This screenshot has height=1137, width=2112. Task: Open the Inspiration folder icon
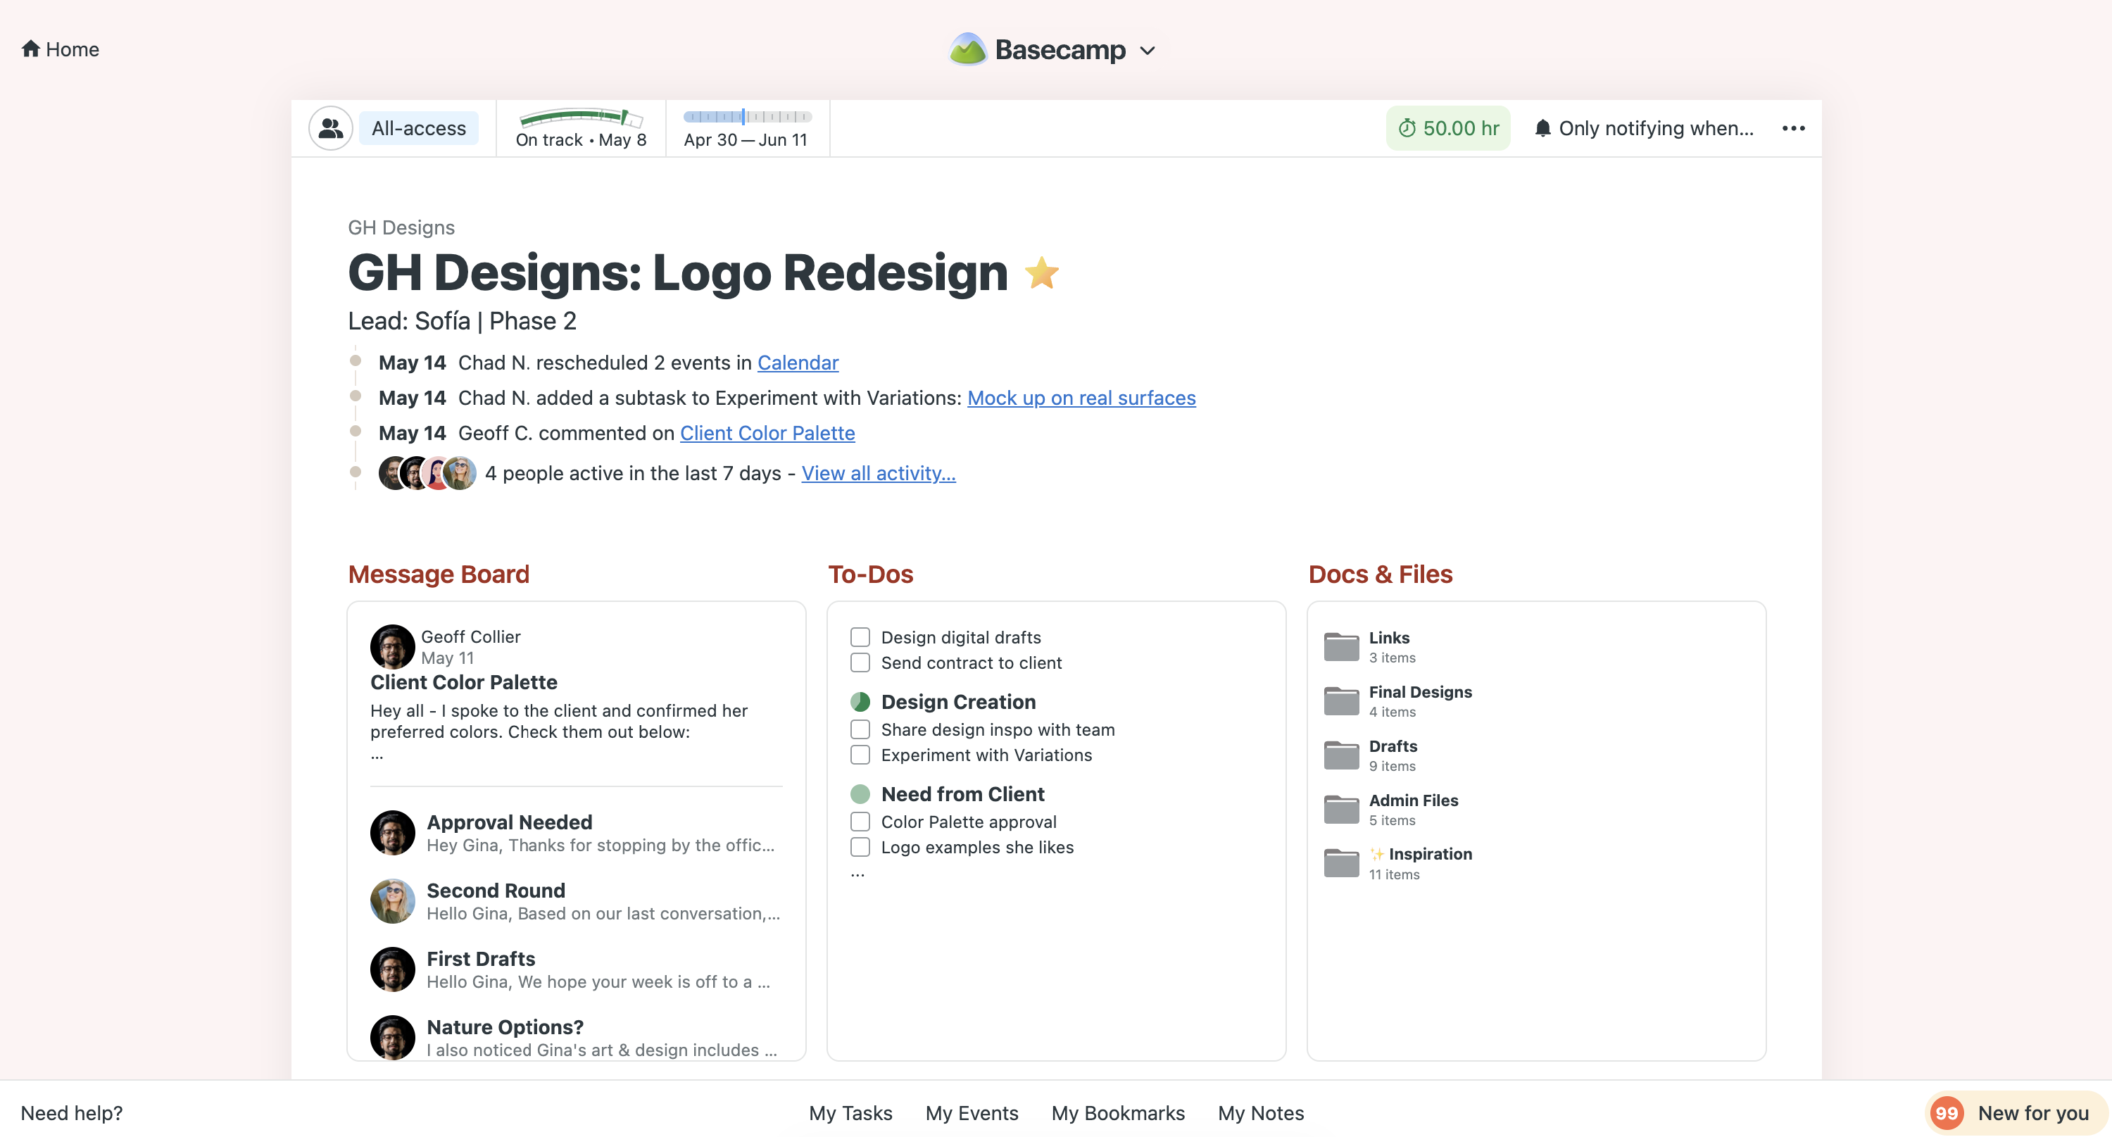[x=1341, y=863]
